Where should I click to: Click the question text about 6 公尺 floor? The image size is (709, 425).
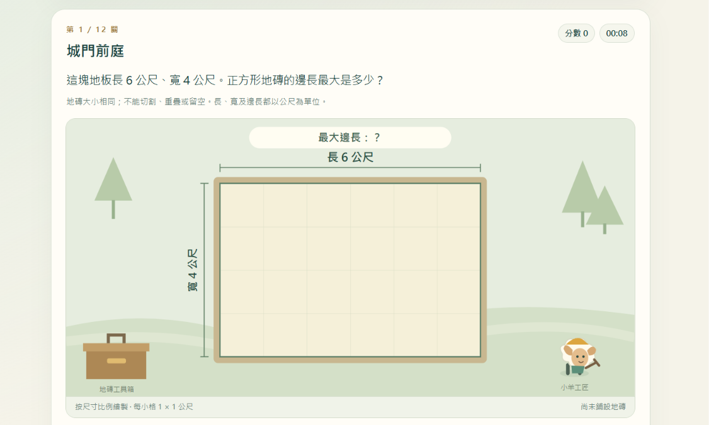(225, 80)
